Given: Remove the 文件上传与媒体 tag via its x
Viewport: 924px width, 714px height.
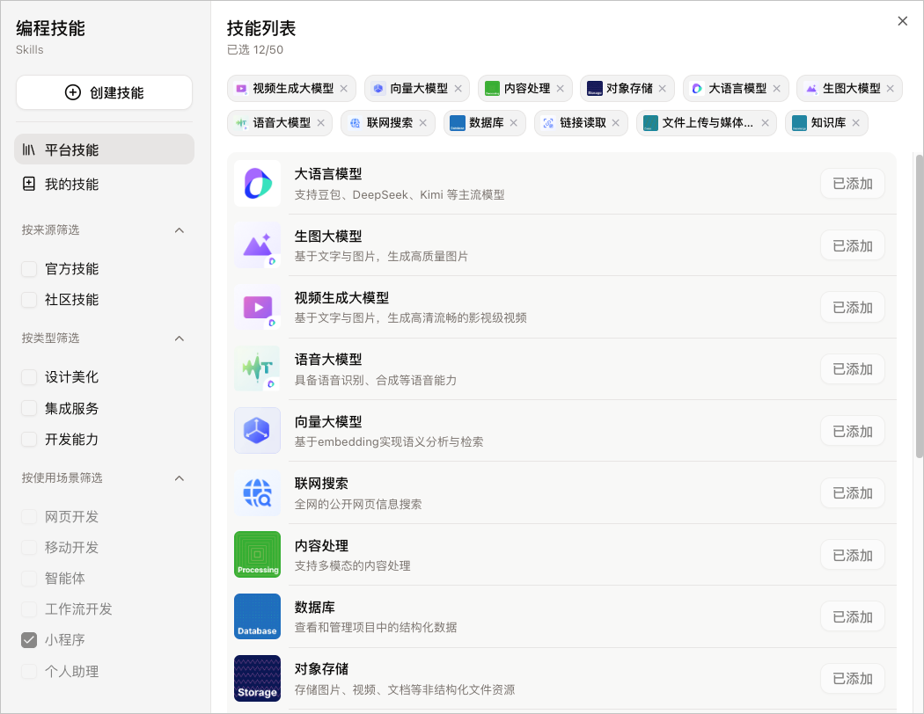Looking at the screenshot, I should point(765,122).
